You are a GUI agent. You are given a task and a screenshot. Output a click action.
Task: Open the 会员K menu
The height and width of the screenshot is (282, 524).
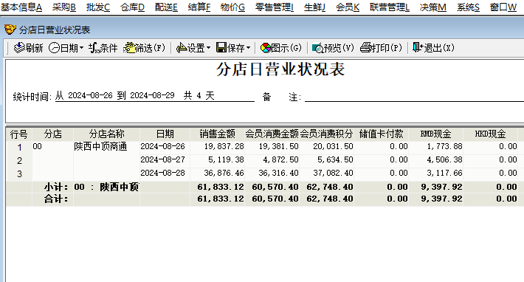click(x=348, y=7)
